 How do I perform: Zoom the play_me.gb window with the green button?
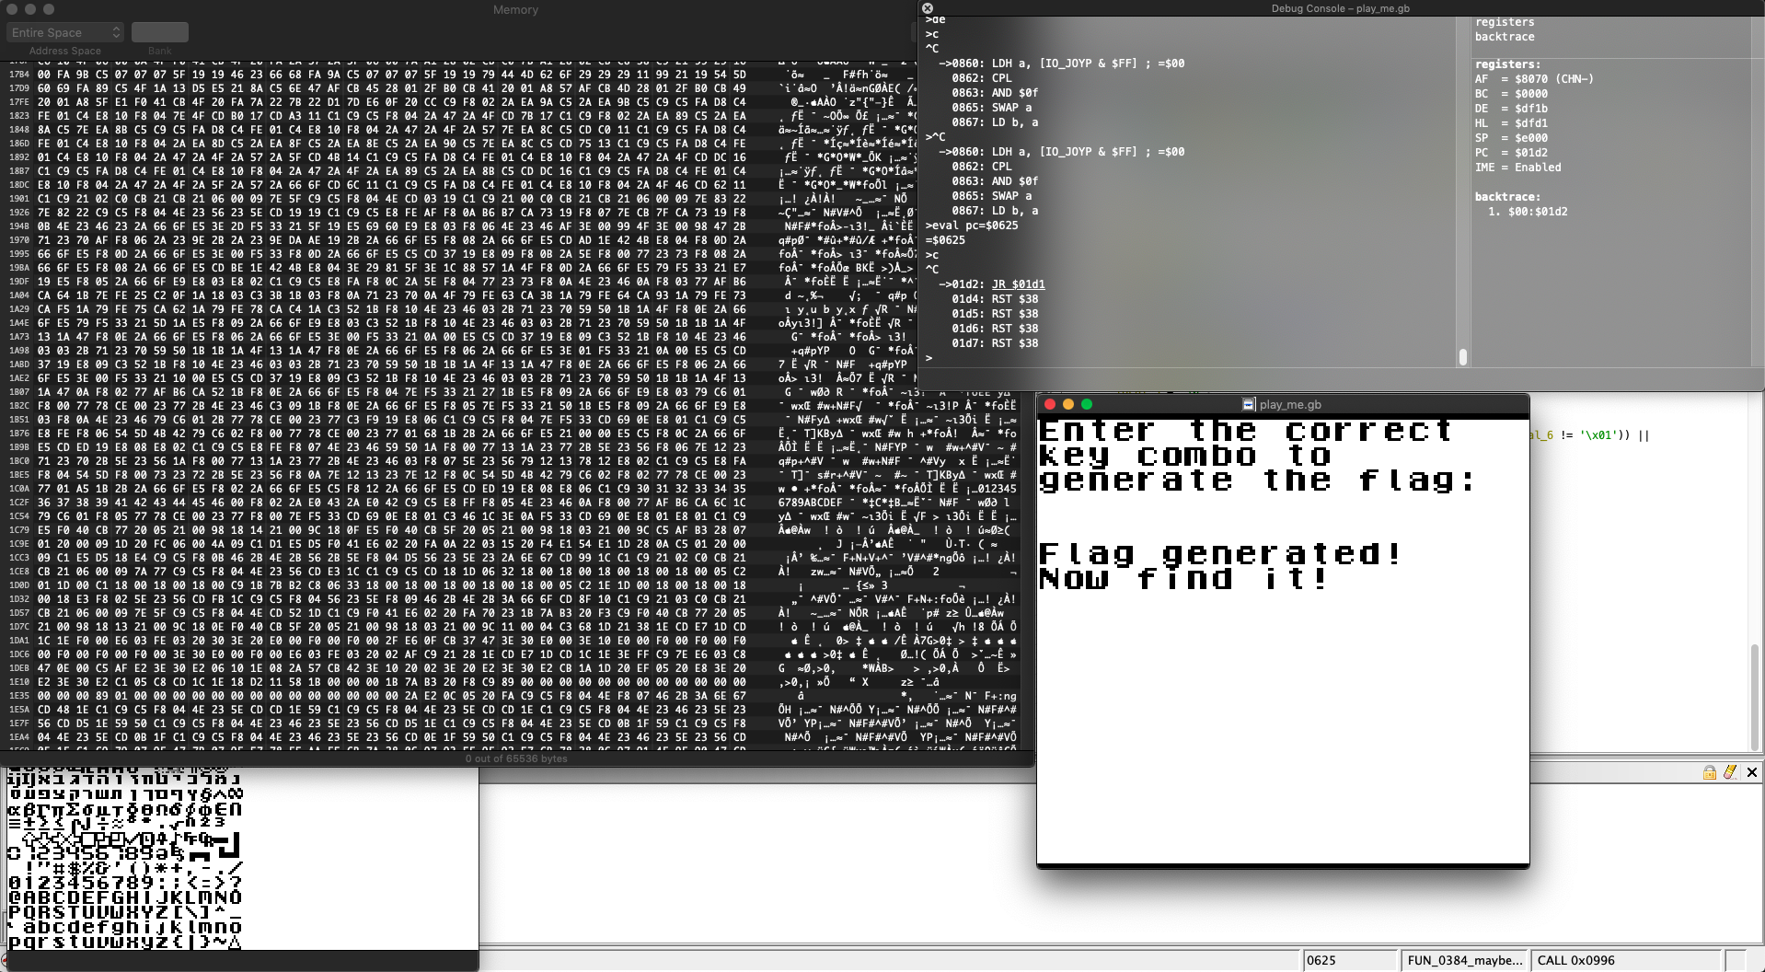coord(1087,404)
